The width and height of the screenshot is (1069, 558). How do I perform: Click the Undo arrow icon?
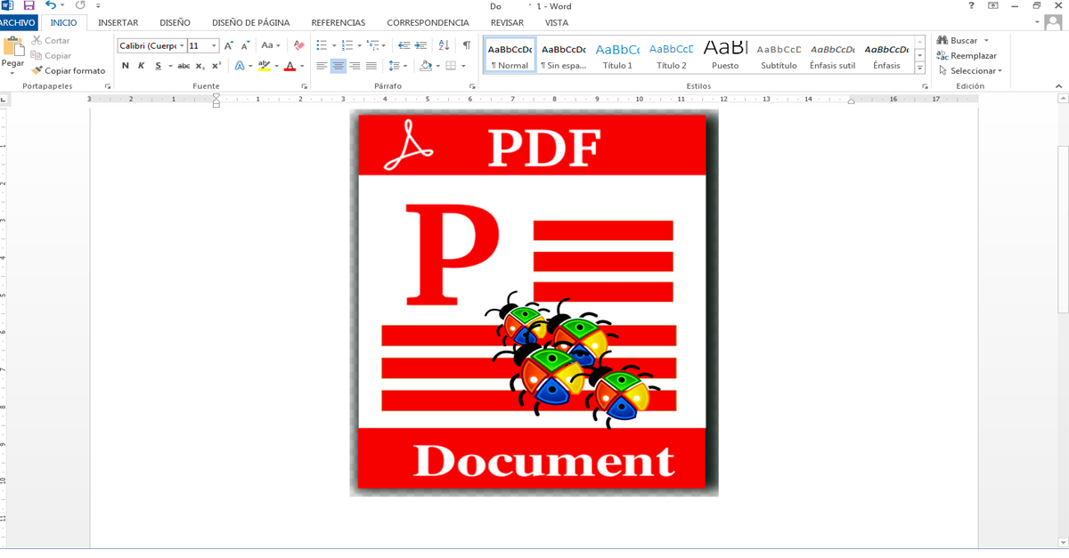pyautogui.click(x=51, y=5)
